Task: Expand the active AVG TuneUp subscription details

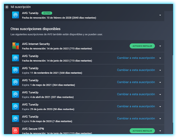Action: pyautogui.click(x=160, y=15)
